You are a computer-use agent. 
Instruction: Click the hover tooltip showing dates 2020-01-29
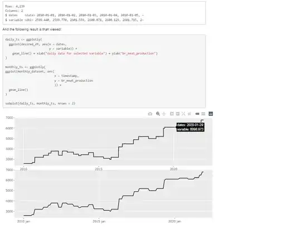190,127
